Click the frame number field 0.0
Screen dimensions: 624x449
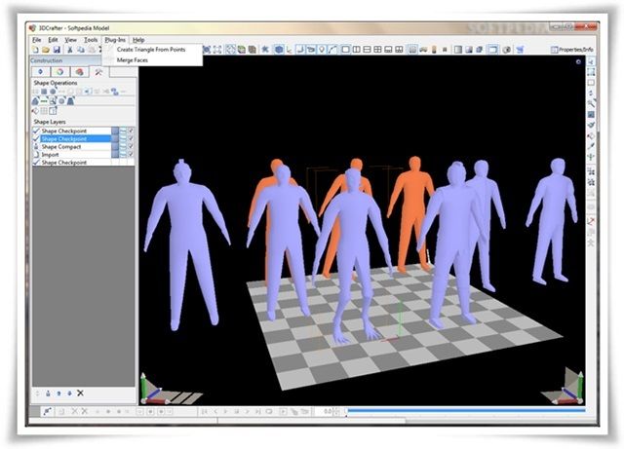[x=324, y=411]
